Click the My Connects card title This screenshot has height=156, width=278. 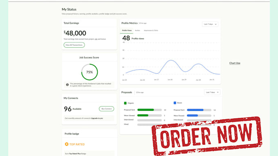(71, 98)
